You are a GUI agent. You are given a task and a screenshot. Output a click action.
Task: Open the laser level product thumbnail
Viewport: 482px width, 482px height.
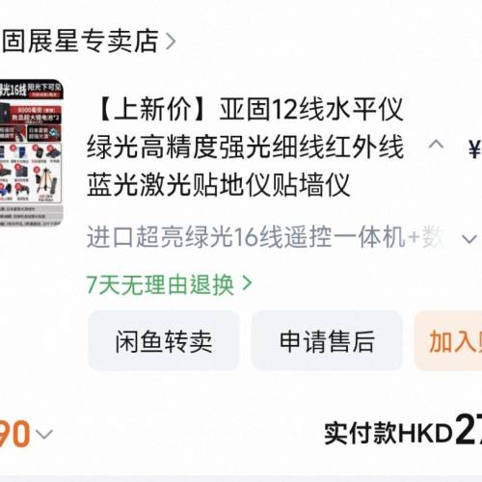pyautogui.click(x=31, y=153)
